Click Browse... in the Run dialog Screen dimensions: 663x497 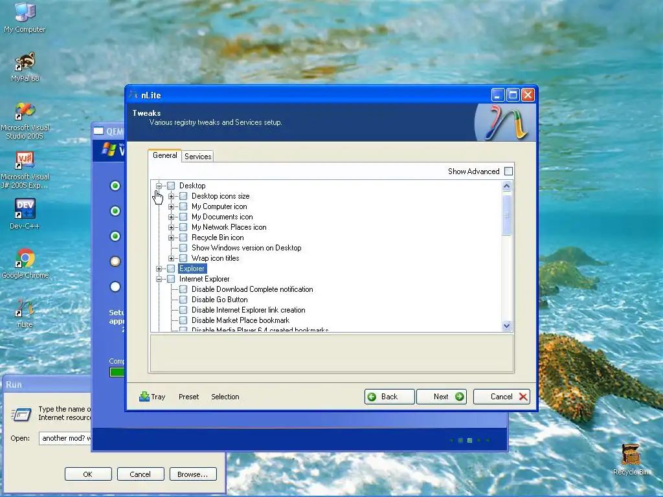click(x=193, y=474)
